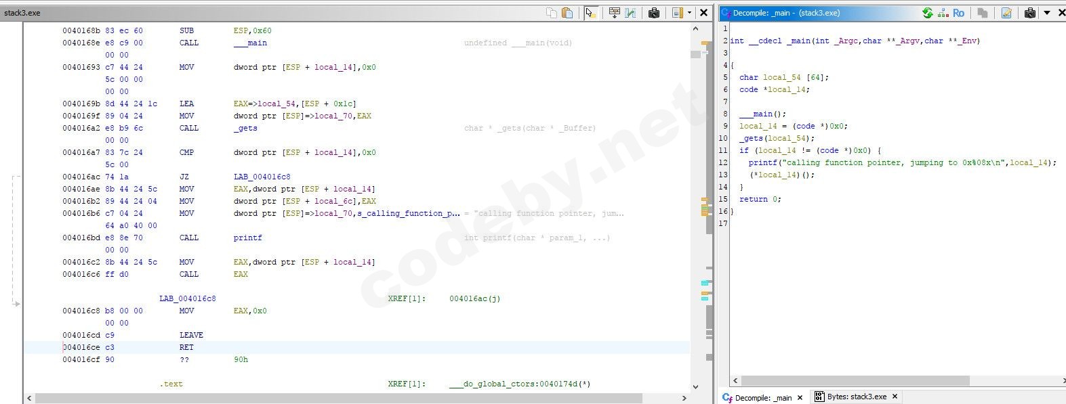Image resolution: width=1066 pixels, height=404 pixels.
Task: Re-decompile using the green refresh icon
Action: (927, 13)
